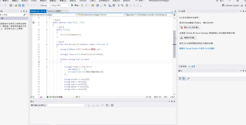Click the toggle word wrap icon in Output
Screen dimensions: 246x125
pos(107,105)
